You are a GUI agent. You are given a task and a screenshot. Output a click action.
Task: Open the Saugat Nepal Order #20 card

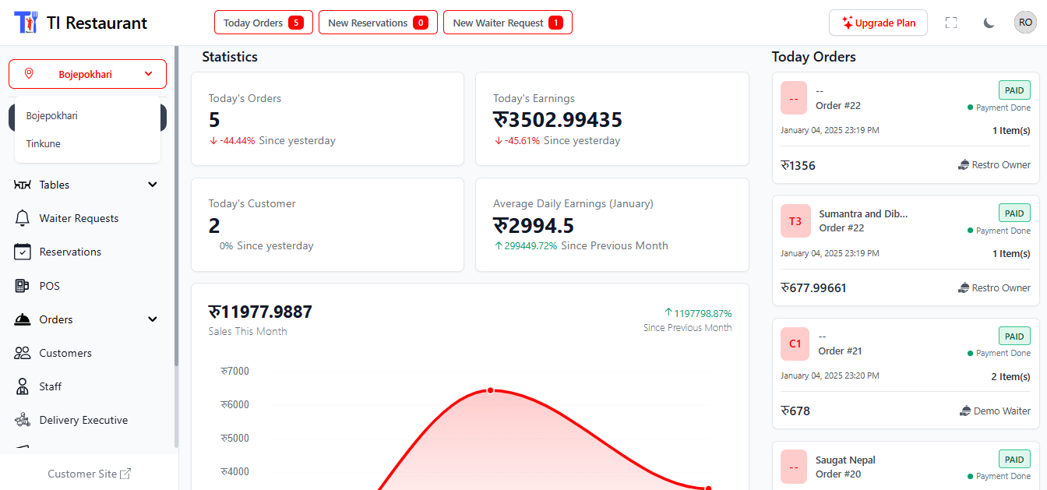905,466
